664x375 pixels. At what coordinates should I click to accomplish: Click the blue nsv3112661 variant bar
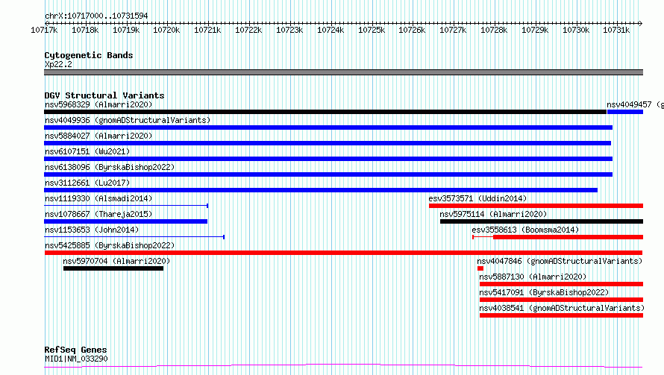pyautogui.click(x=321, y=190)
